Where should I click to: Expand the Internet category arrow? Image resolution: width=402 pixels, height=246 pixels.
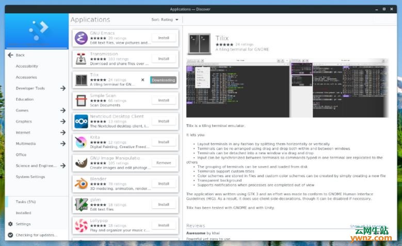click(63, 132)
